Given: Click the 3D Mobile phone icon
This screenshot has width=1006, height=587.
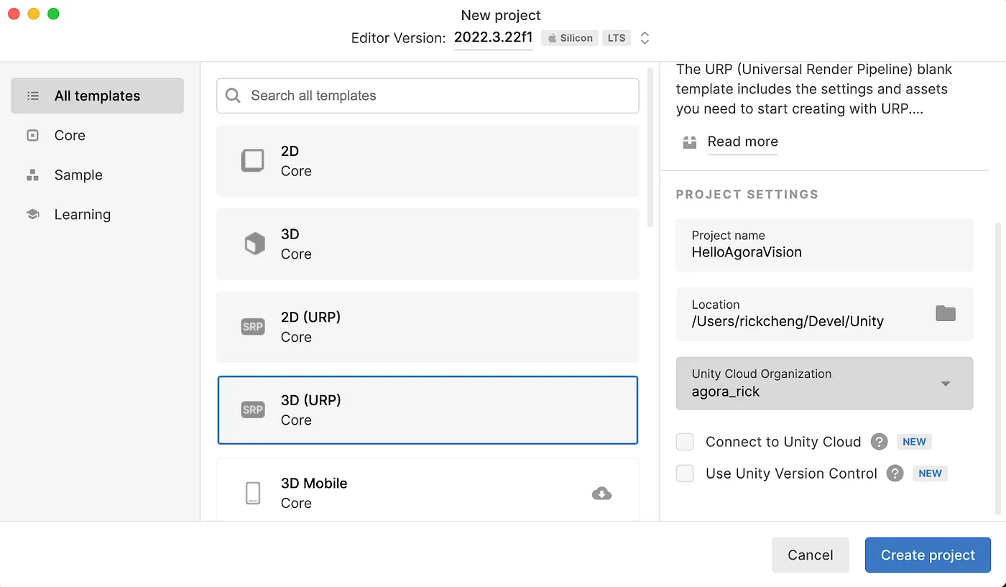Looking at the screenshot, I should (x=253, y=493).
